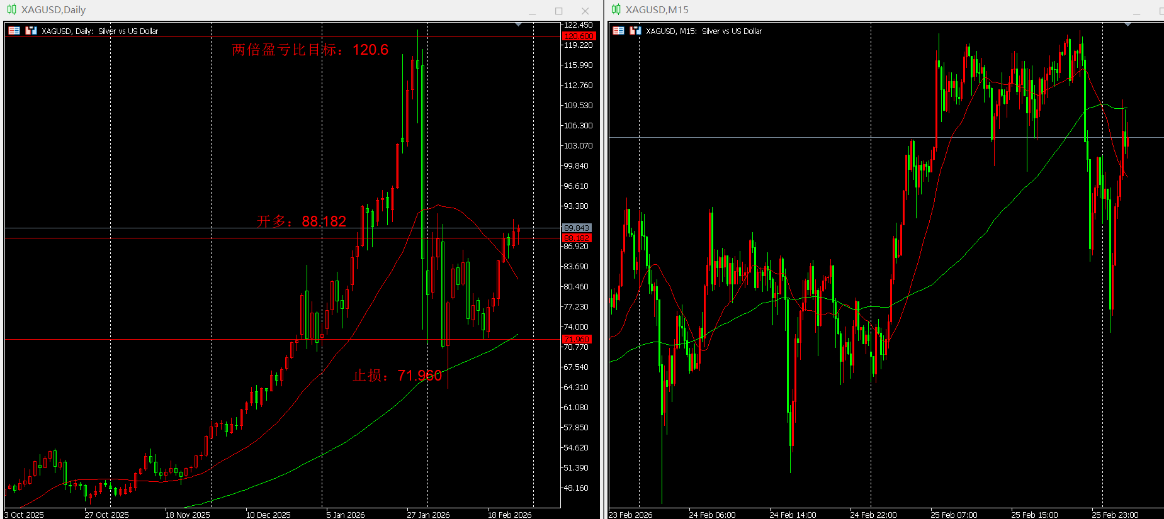Open One Click Trading panel on Daily chart
The image size is (1164, 519).
pyautogui.click(x=14, y=31)
